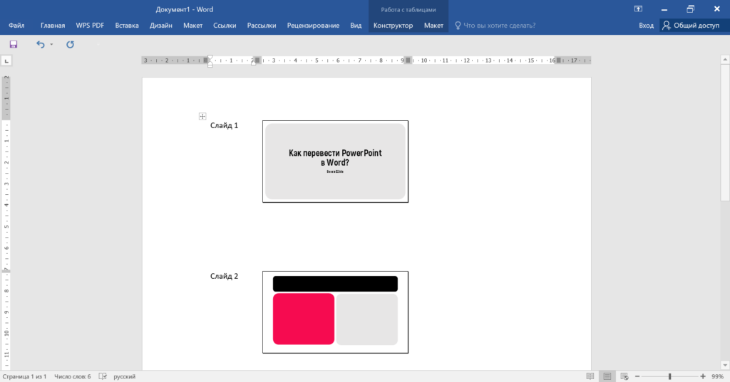Click the 'Что вы хотите сделать?' search field

pyautogui.click(x=499, y=26)
